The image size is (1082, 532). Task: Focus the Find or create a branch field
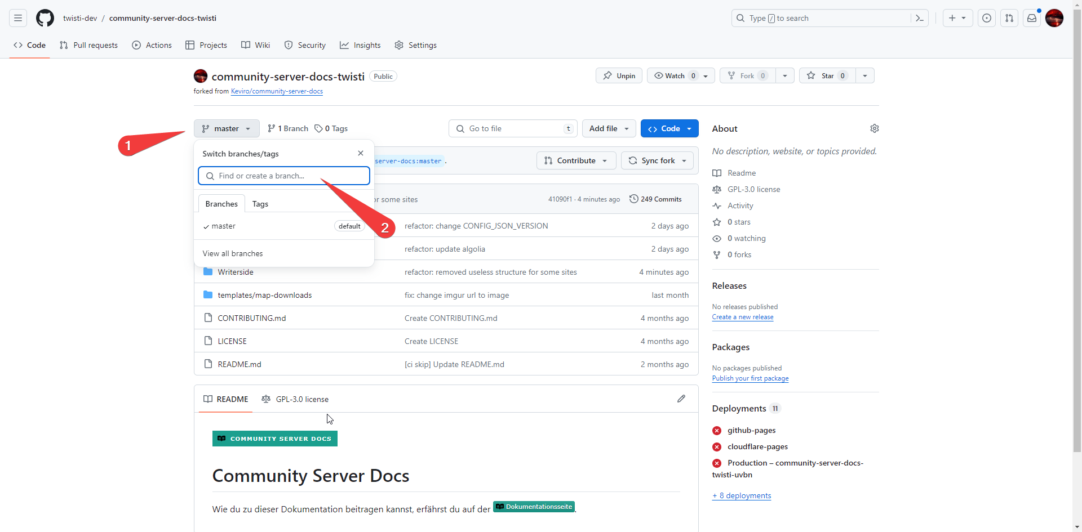[x=284, y=176]
